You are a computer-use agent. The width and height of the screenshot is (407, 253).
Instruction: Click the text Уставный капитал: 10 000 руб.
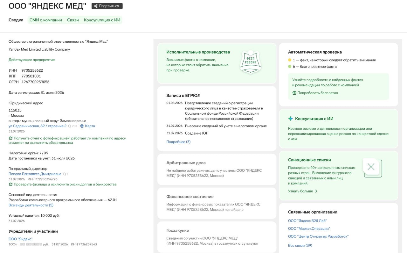(x=34, y=216)
